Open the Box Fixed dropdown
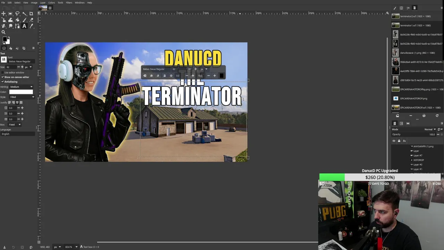The image size is (444, 250). click(x=15, y=124)
